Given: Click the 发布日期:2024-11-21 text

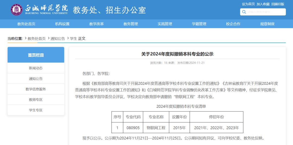Looking at the screenshot, I should pyautogui.click(x=191, y=63).
